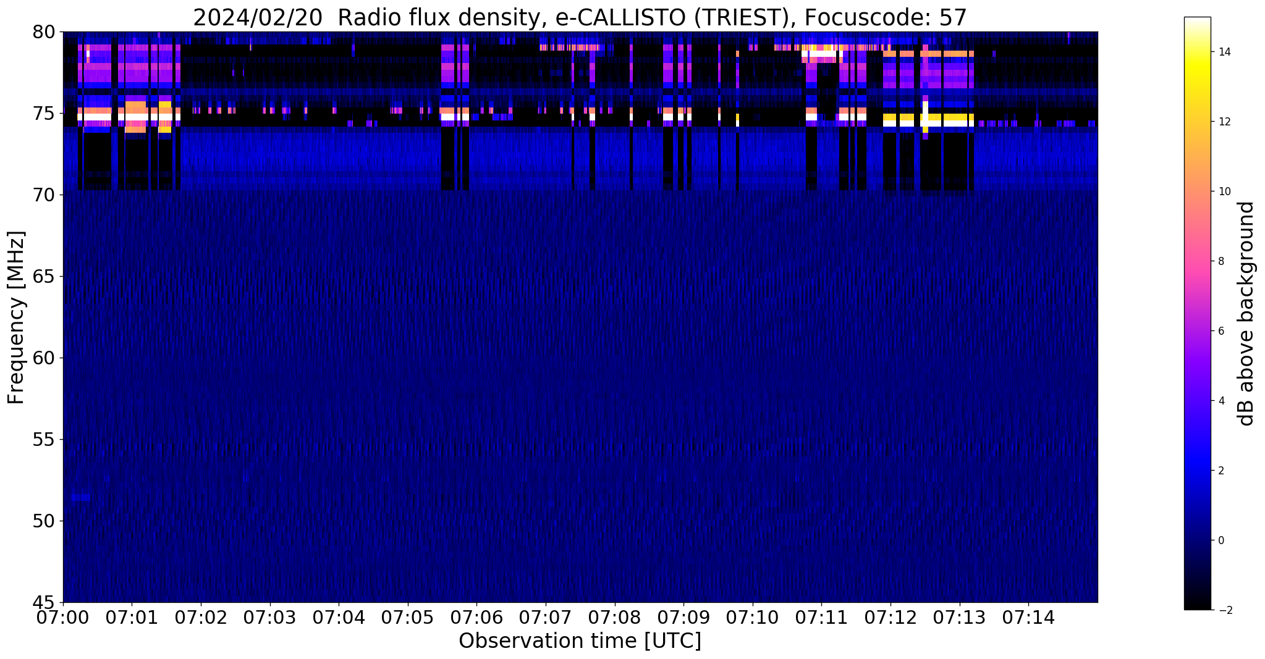Click the 07:04 time tick label
The height and width of the screenshot is (659, 1265).
339,617
